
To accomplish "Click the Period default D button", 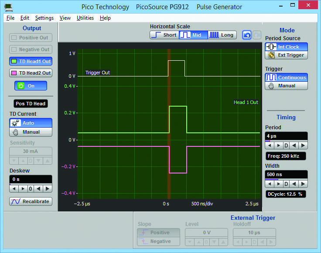I will (287, 146).
